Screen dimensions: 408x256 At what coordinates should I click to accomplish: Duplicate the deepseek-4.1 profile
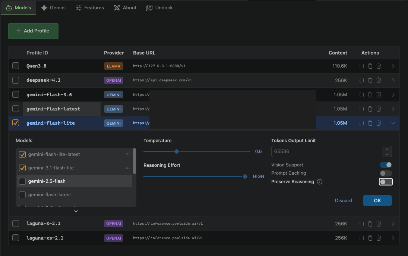tap(370, 80)
